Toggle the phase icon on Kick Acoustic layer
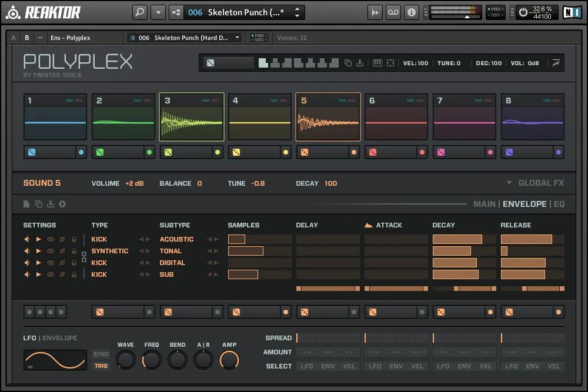Viewport: 588px width, 392px height. 62,239
